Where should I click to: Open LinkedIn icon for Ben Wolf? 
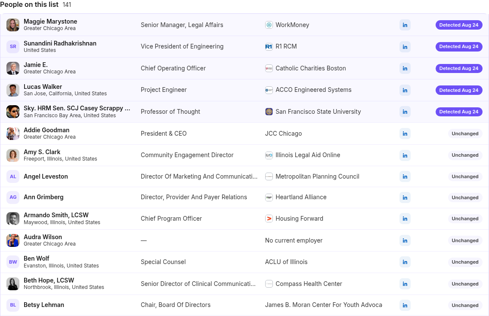[x=405, y=262]
